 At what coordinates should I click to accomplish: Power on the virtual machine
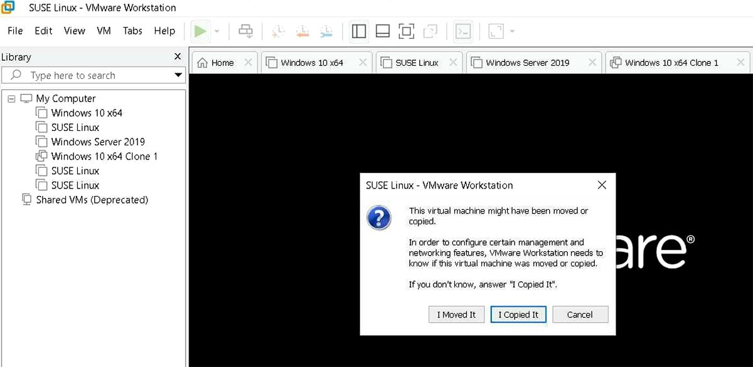pyautogui.click(x=200, y=30)
